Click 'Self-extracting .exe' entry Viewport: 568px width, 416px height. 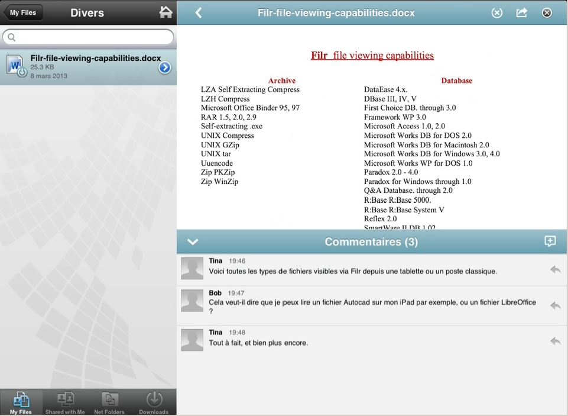pos(232,126)
